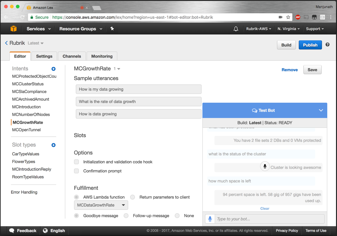Open the Support dropdown
This screenshot has height=236, width=337.
click(x=315, y=29)
